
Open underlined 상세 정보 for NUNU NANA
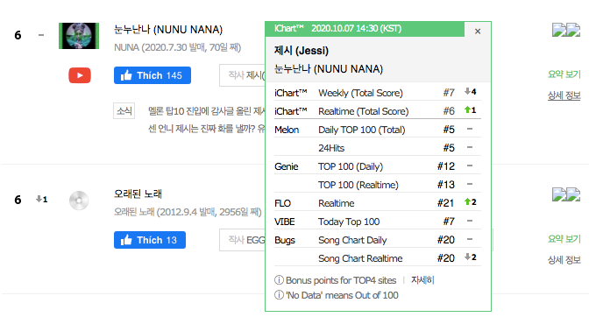564,95
